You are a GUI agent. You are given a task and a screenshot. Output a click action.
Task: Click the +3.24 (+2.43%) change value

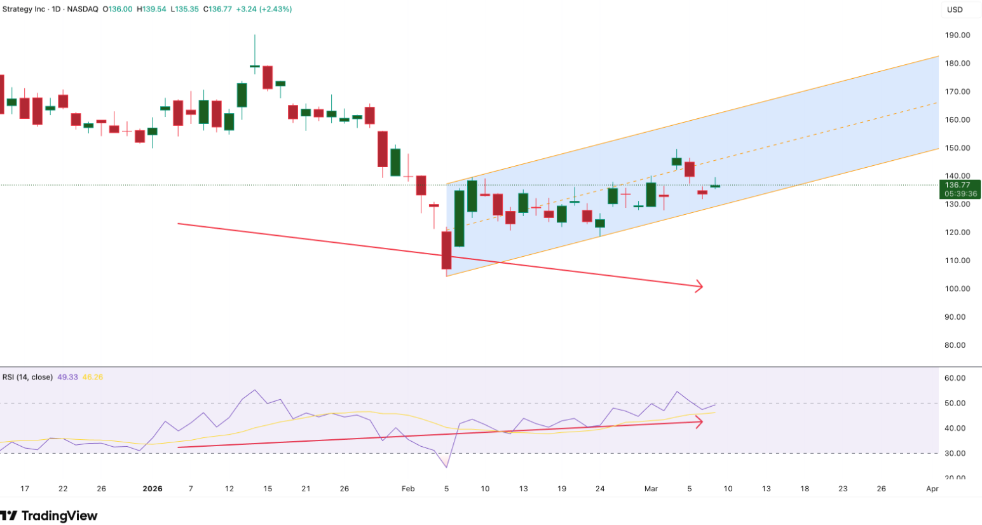point(263,10)
